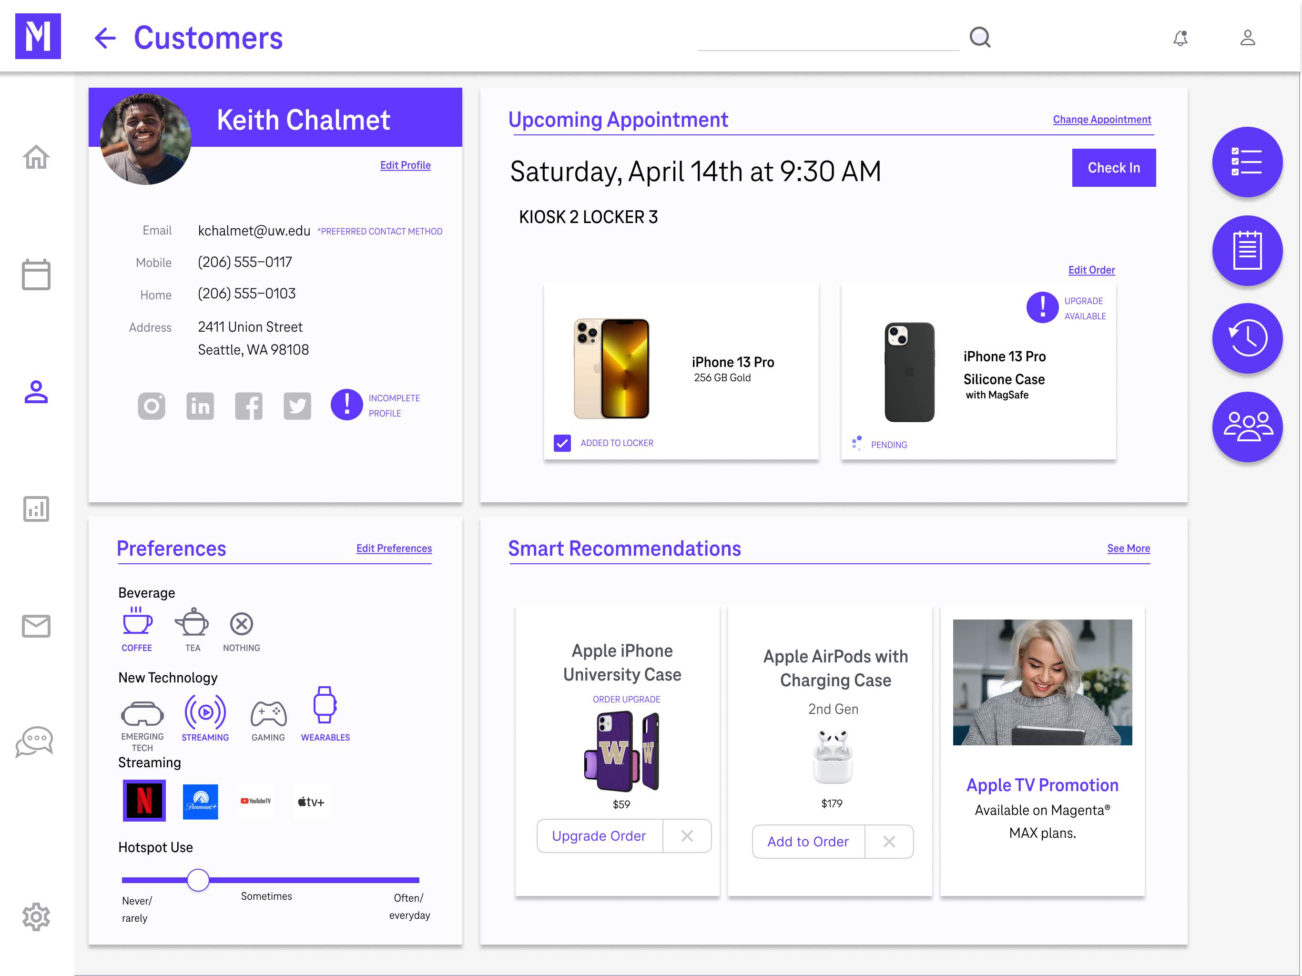Click the University Case product image
Viewport: 1302px width, 976px height.
pos(621,751)
